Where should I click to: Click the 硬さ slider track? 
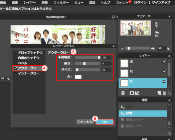click(87, 63)
